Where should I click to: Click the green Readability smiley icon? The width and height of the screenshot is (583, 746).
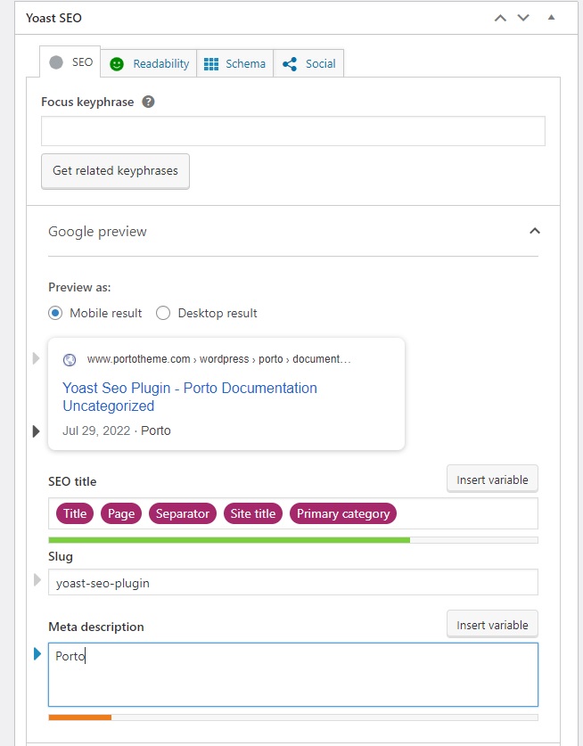click(x=117, y=63)
